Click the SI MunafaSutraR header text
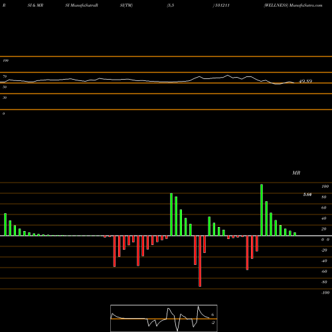This screenshot has height=332, width=332. click(x=82, y=5)
